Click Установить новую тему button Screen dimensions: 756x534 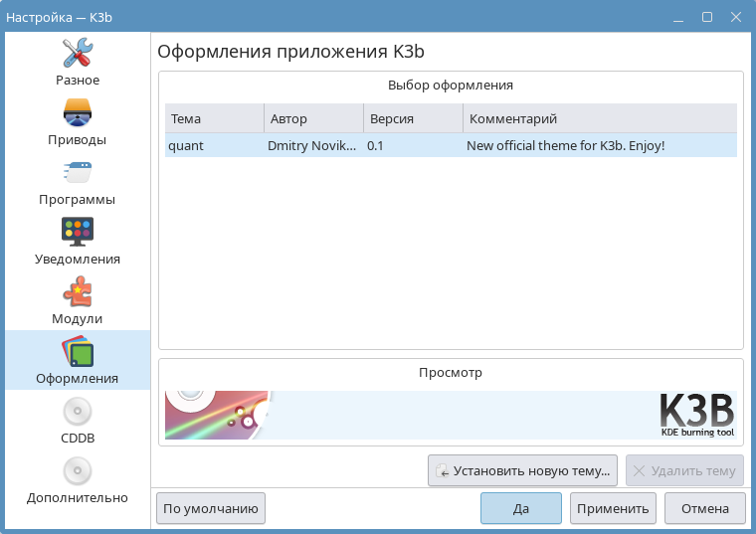pyautogui.click(x=523, y=470)
